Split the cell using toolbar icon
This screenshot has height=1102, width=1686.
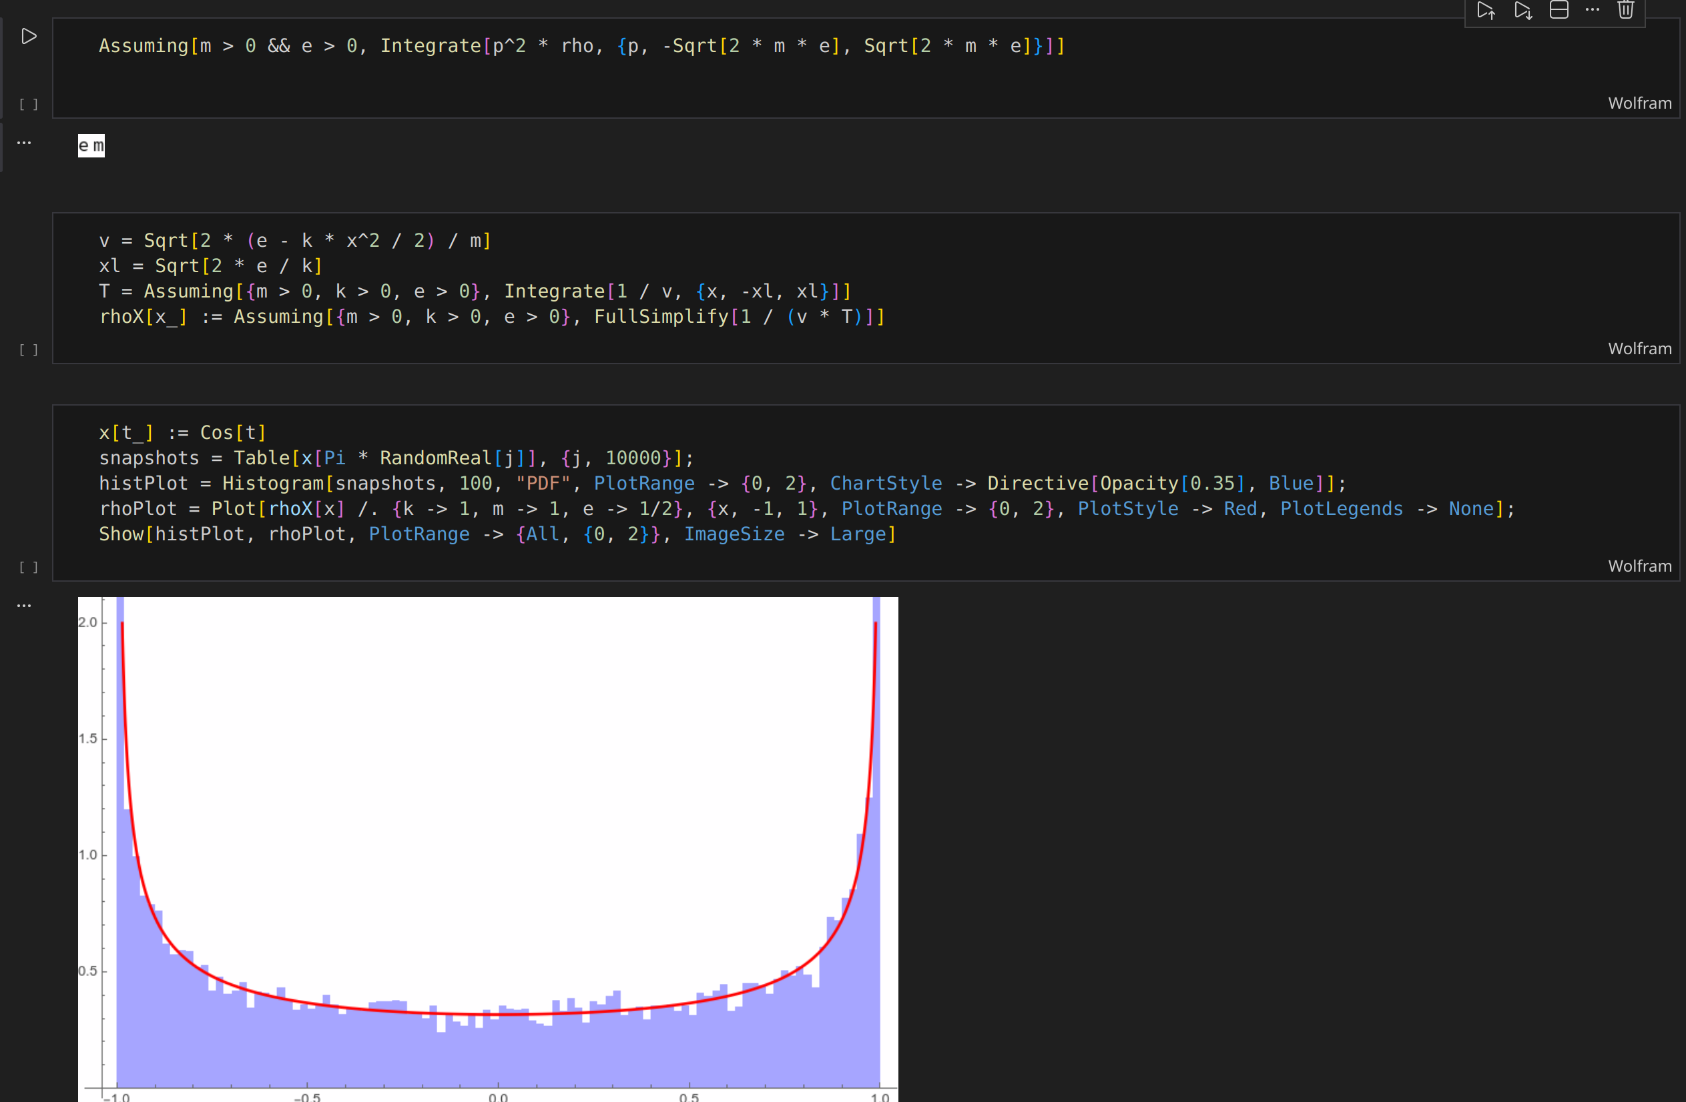[1559, 11]
